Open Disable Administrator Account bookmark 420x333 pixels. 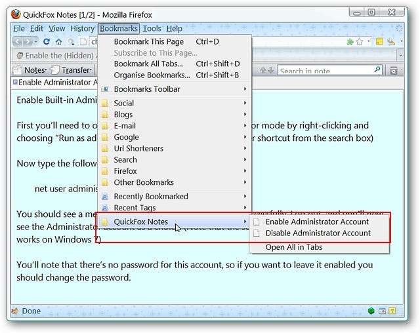point(319,233)
